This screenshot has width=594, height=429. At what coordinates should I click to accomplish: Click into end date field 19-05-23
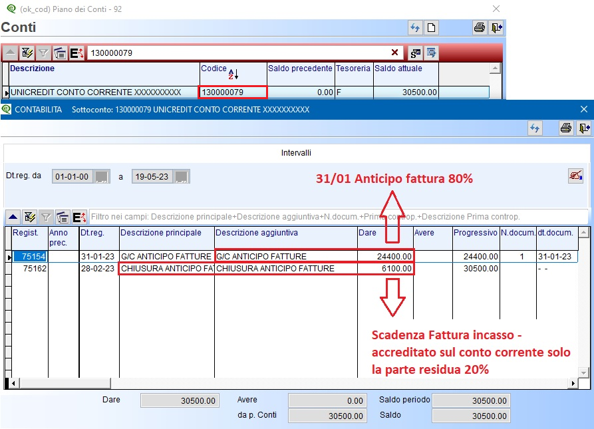[152, 176]
